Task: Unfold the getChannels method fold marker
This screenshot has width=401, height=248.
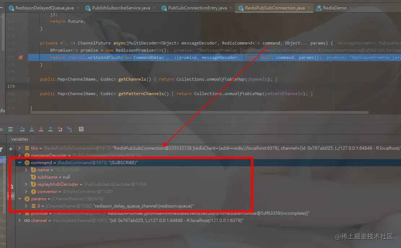Action: point(28,80)
